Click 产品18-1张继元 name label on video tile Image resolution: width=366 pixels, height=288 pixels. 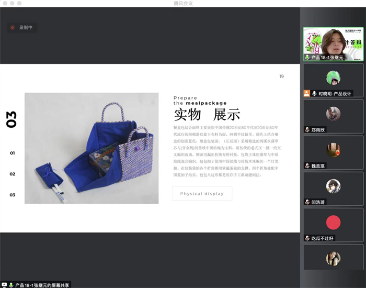(x=327, y=58)
